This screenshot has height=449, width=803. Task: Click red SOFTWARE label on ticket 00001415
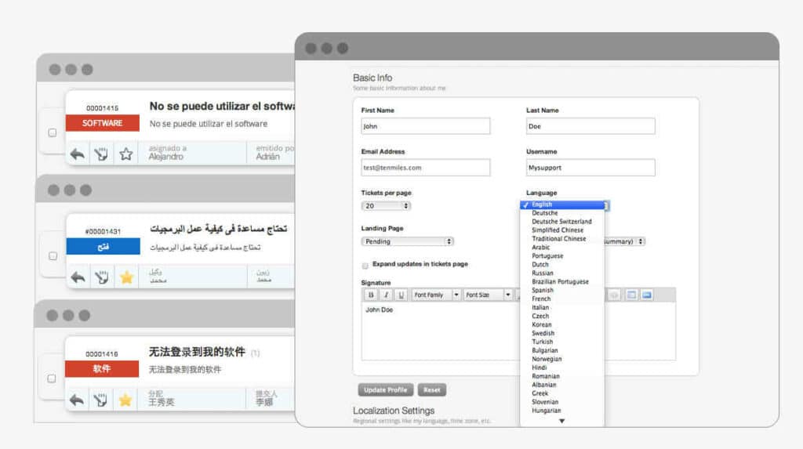click(x=103, y=123)
